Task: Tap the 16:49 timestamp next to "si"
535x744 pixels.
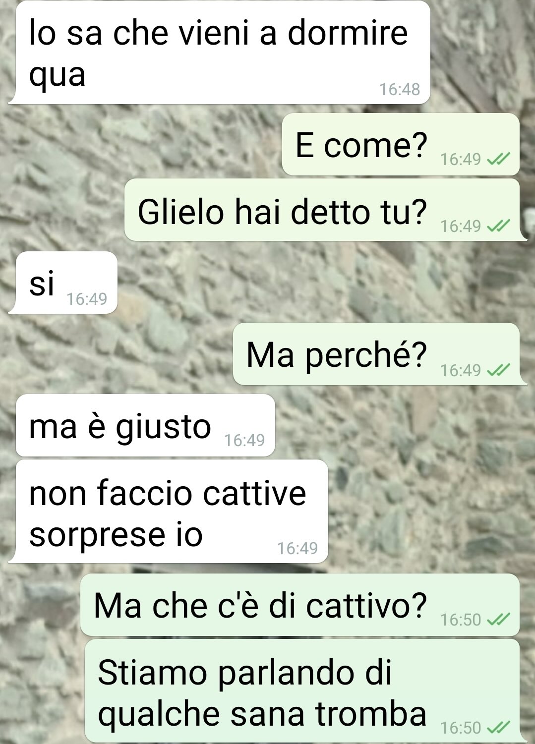Action: pos(87,299)
